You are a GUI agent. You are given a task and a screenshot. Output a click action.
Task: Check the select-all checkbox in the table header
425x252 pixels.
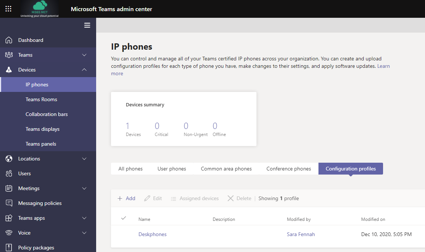pos(124,219)
